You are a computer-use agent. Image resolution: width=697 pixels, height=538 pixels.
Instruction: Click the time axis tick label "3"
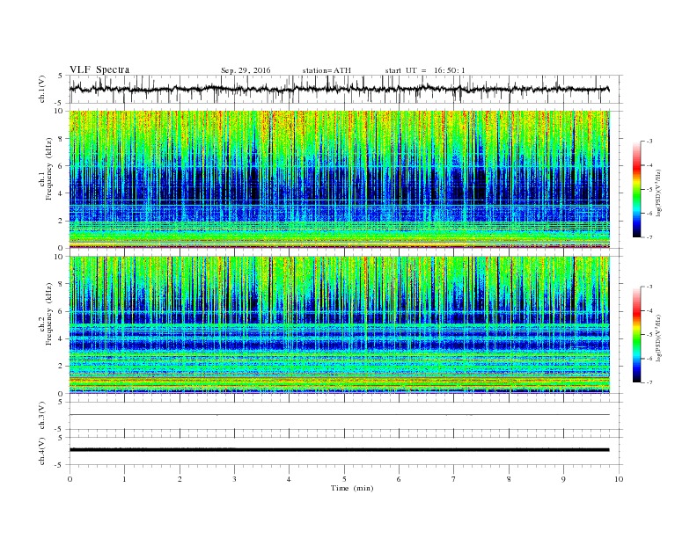[x=234, y=479]
